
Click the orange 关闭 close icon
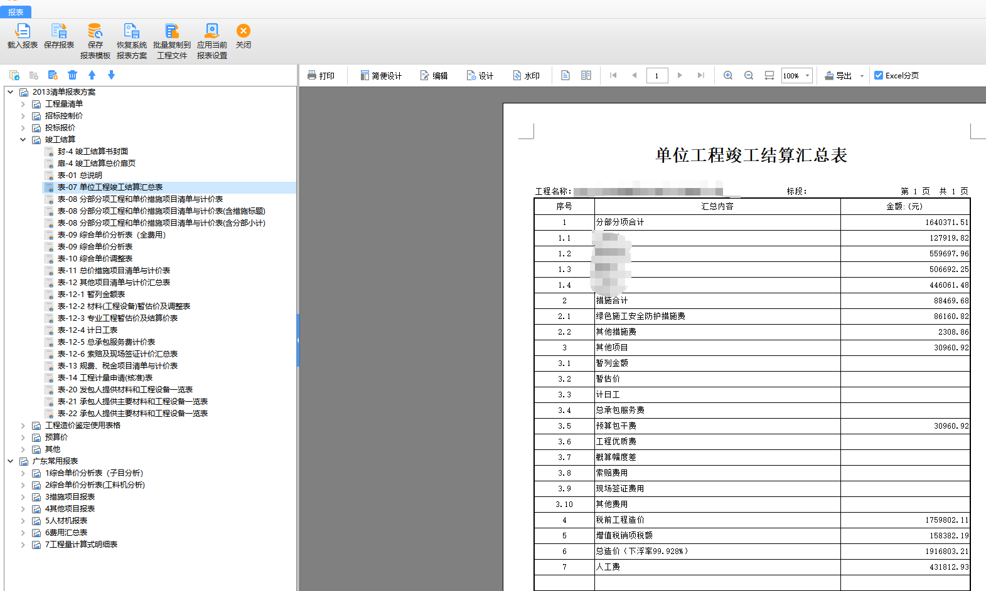coord(244,31)
